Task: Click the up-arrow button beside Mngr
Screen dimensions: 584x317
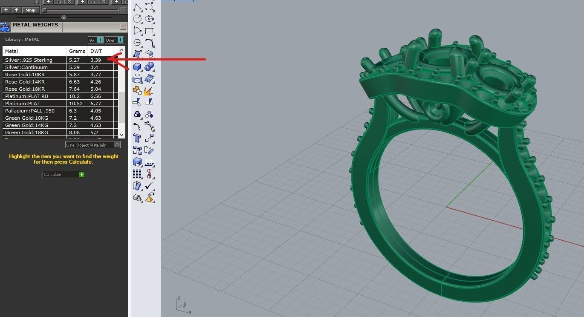Action: (17, 10)
